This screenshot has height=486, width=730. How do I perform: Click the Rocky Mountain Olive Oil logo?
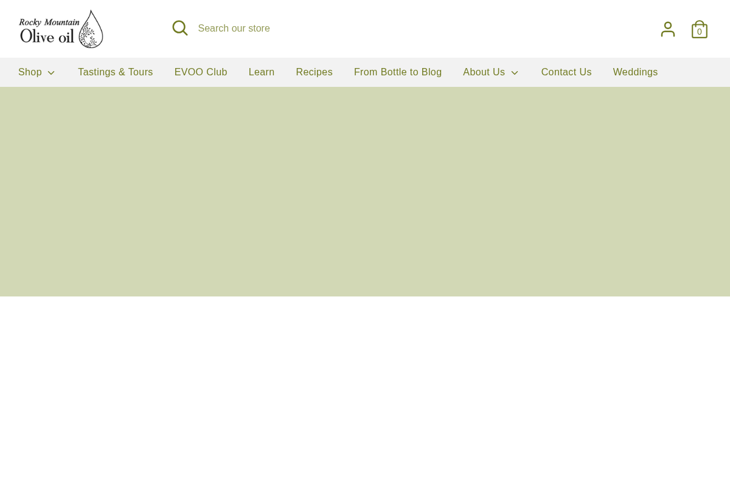pos(61,29)
